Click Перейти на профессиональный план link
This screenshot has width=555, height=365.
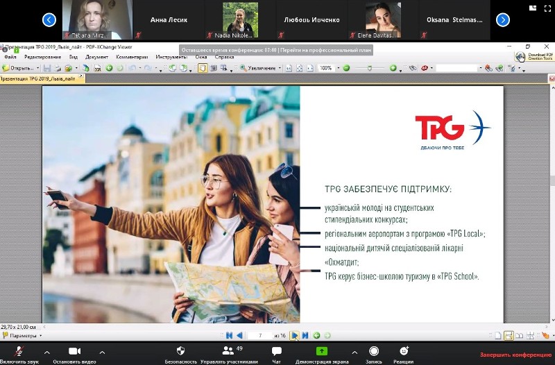pos(327,50)
